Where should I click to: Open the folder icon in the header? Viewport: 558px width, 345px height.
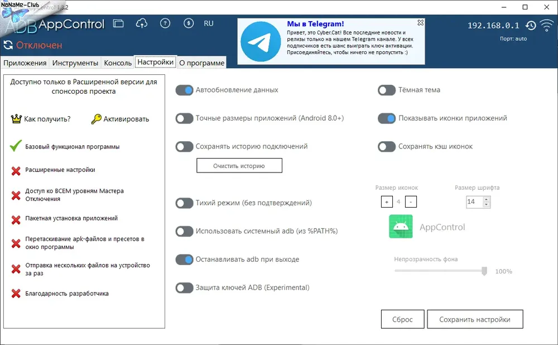point(118,23)
